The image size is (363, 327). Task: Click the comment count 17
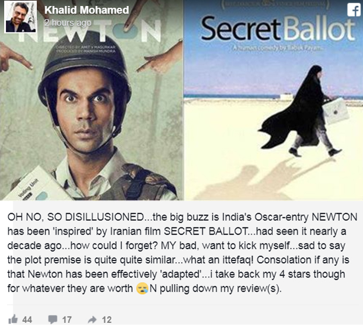click(x=66, y=320)
